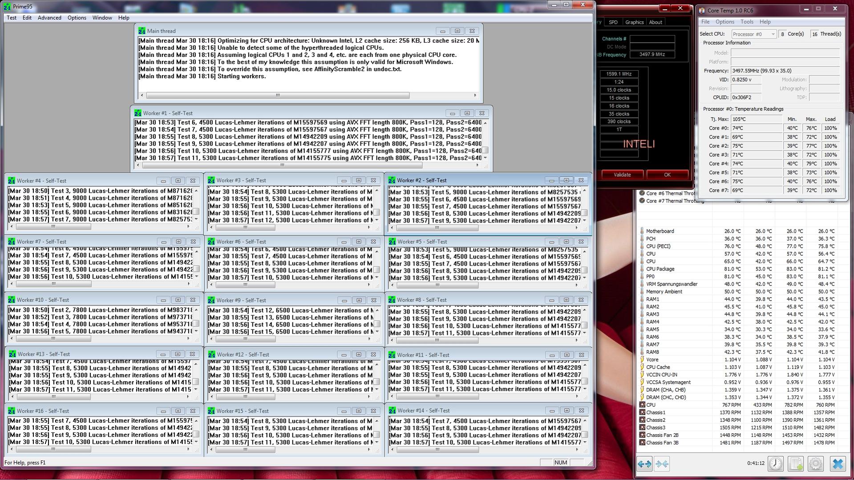The height and width of the screenshot is (480, 854).
Task: Click the DRAM (CHA, CHB) sensor label
Action: pos(666,390)
